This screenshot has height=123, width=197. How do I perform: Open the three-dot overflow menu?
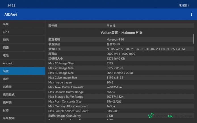click(x=191, y=14)
